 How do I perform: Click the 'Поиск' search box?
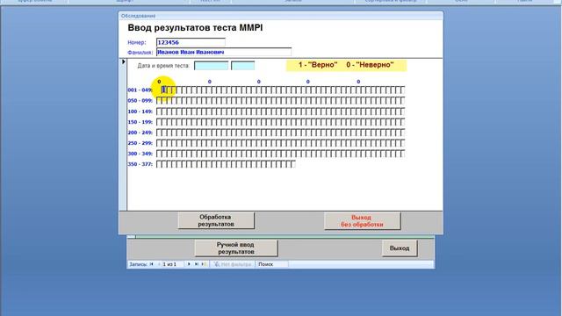[x=272, y=264]
